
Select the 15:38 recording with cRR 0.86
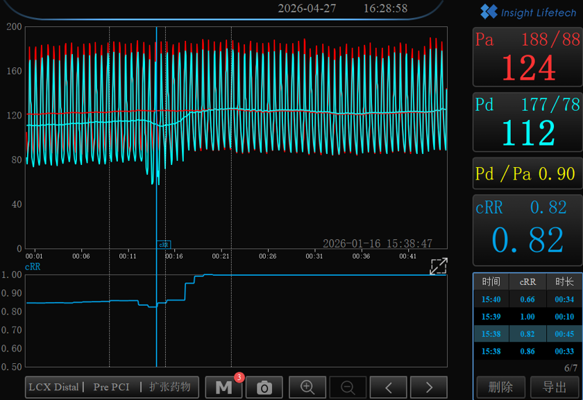coord(528,351)
